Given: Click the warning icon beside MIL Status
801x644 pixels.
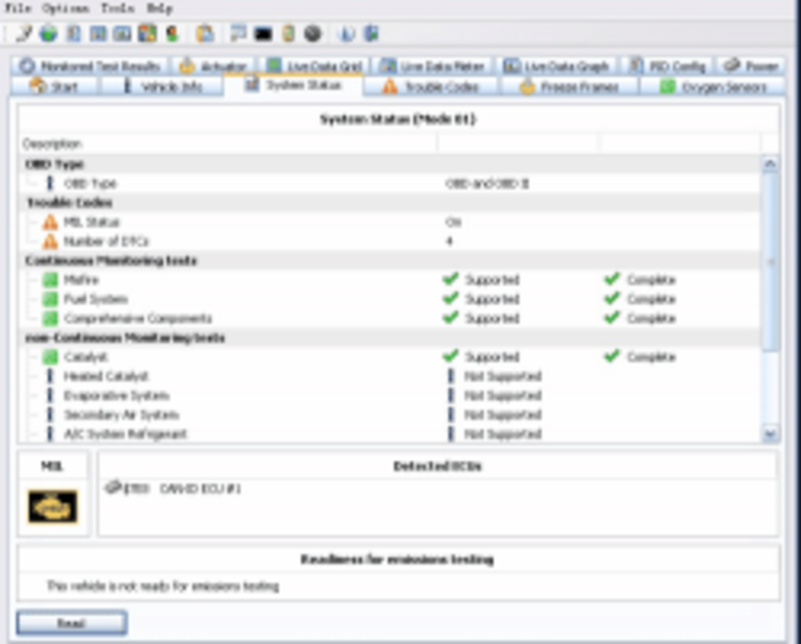Looking at the screenshot, I should pos(50,222).
